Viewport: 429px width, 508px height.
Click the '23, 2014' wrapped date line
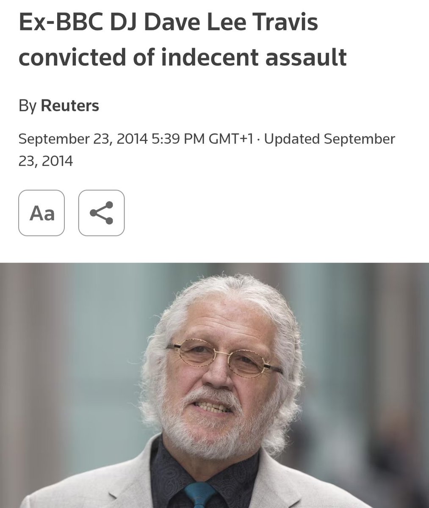click(x=45, y=161)
